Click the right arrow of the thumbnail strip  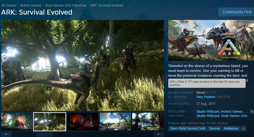click(159, 134)
